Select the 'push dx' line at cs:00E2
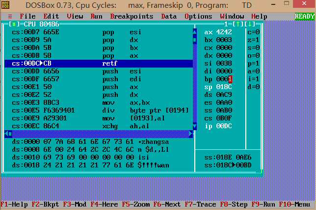Screen dimensions: 316x210 (99, 95)
